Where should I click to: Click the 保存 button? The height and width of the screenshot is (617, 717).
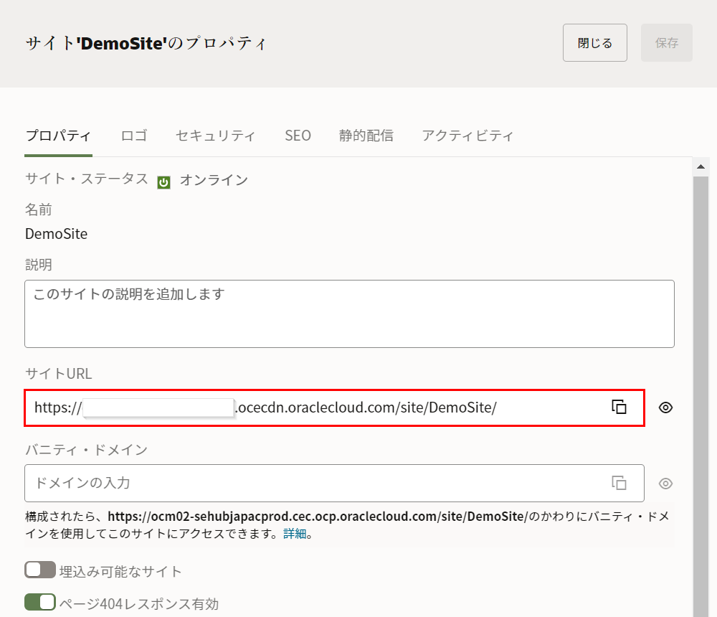pyautogui.click(x=667, y=42)
